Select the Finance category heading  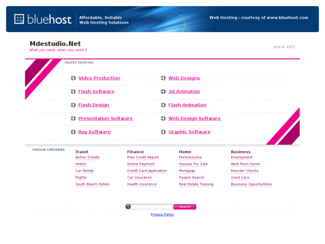pyautogui.click(x=135, y=152)
